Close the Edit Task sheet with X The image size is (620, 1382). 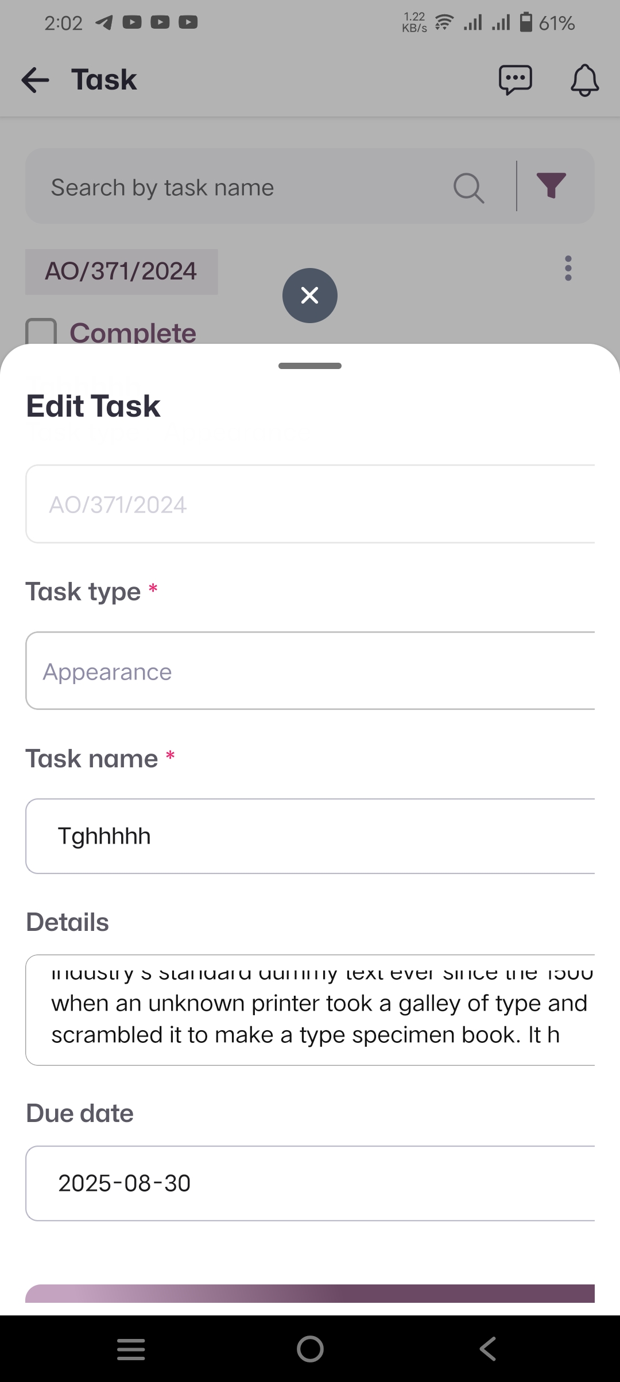pos(310,296)
